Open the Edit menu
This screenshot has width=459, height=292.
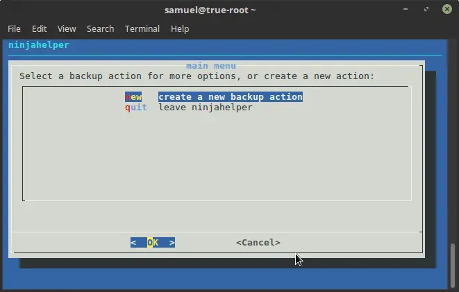point(39,29)
